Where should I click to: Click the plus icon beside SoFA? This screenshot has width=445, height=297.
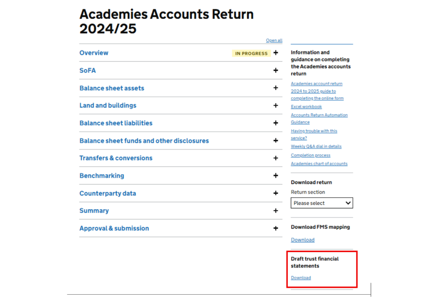276,71
